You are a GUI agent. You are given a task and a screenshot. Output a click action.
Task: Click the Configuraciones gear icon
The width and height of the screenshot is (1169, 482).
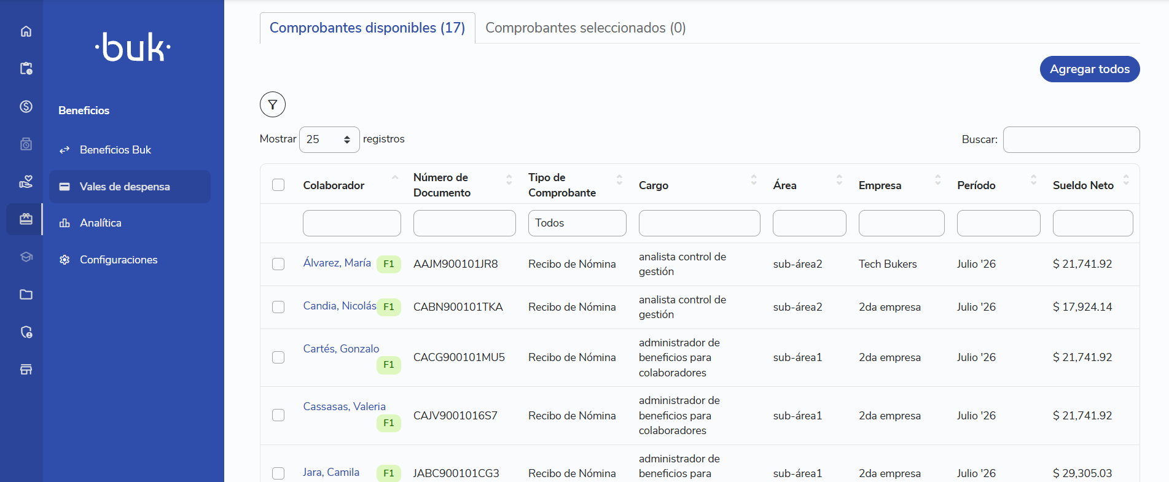click(65, 260)
